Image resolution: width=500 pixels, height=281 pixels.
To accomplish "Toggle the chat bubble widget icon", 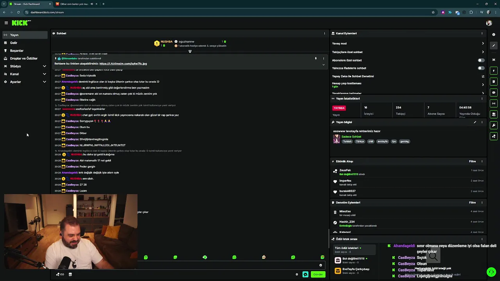I will (494, 92).
